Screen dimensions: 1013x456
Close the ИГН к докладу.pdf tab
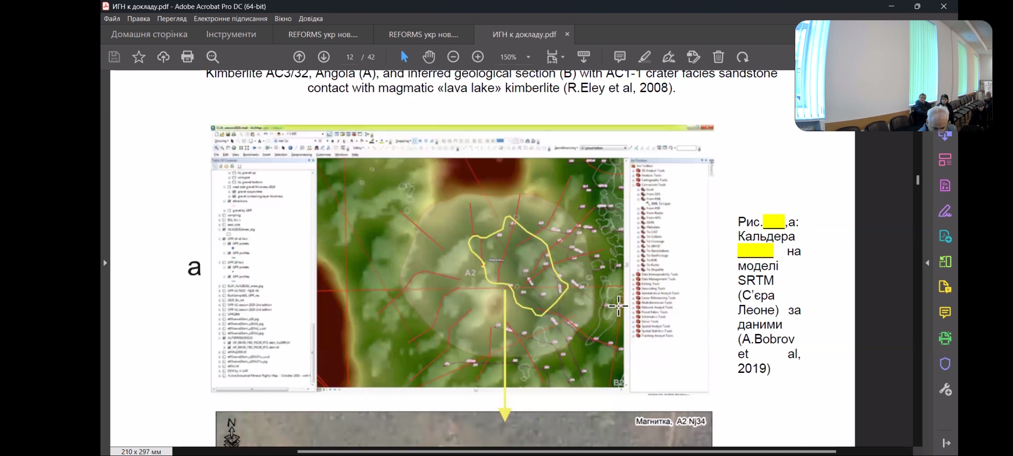567,34
